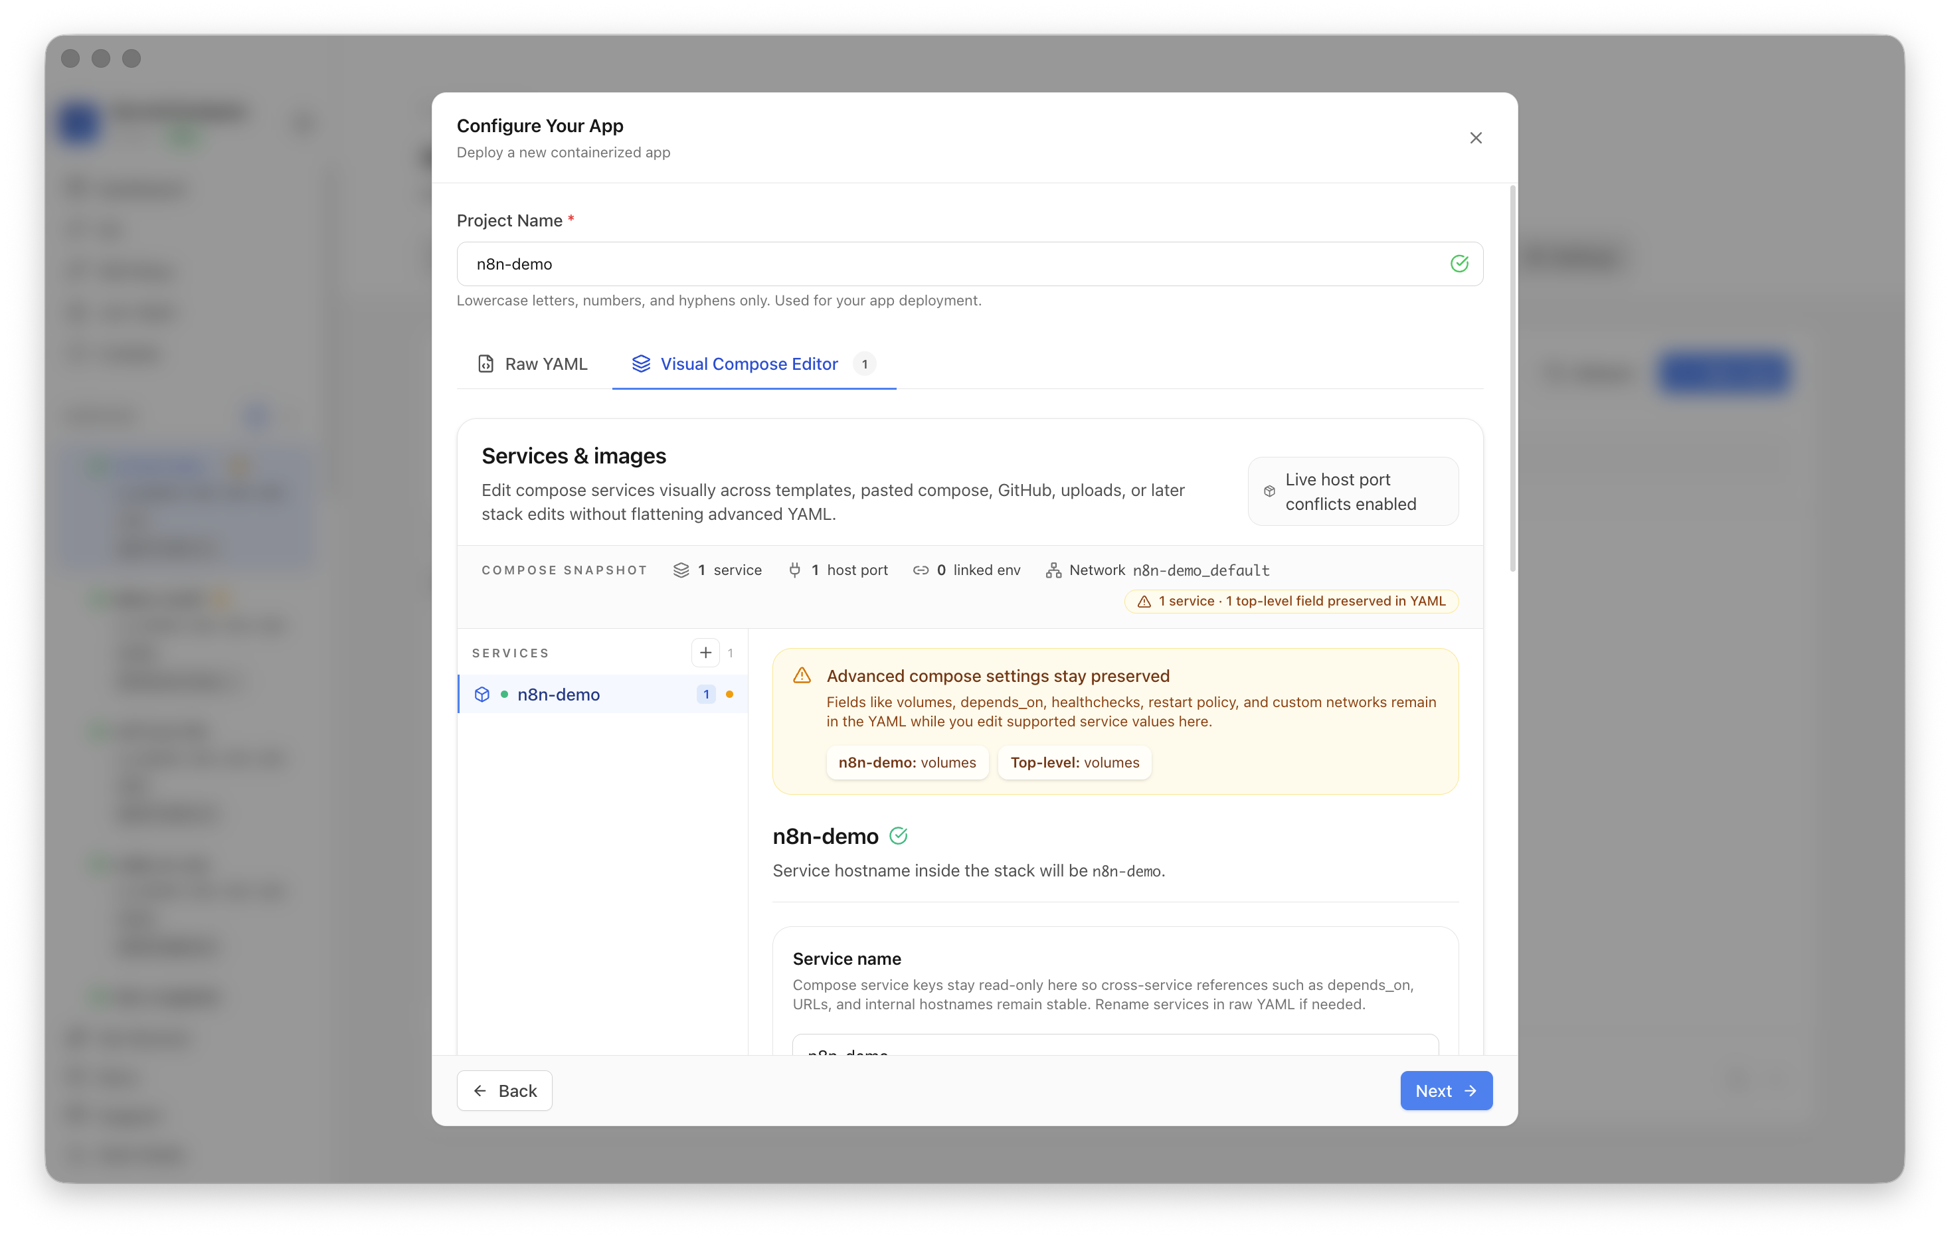The width and height of the screenshot is (1950, 1239).
Task: Click the linked env link icon
Action: (921, 570)
